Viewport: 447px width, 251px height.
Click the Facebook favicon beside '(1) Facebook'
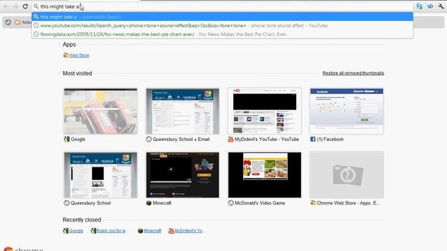(313, 139)
